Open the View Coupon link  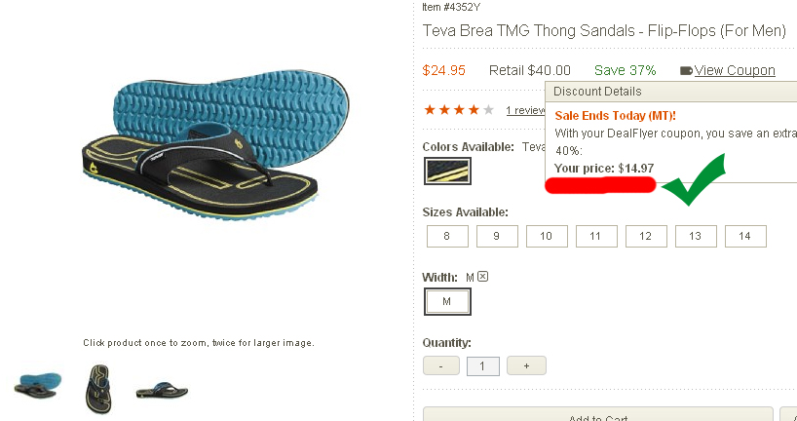(x=735, y=70)
